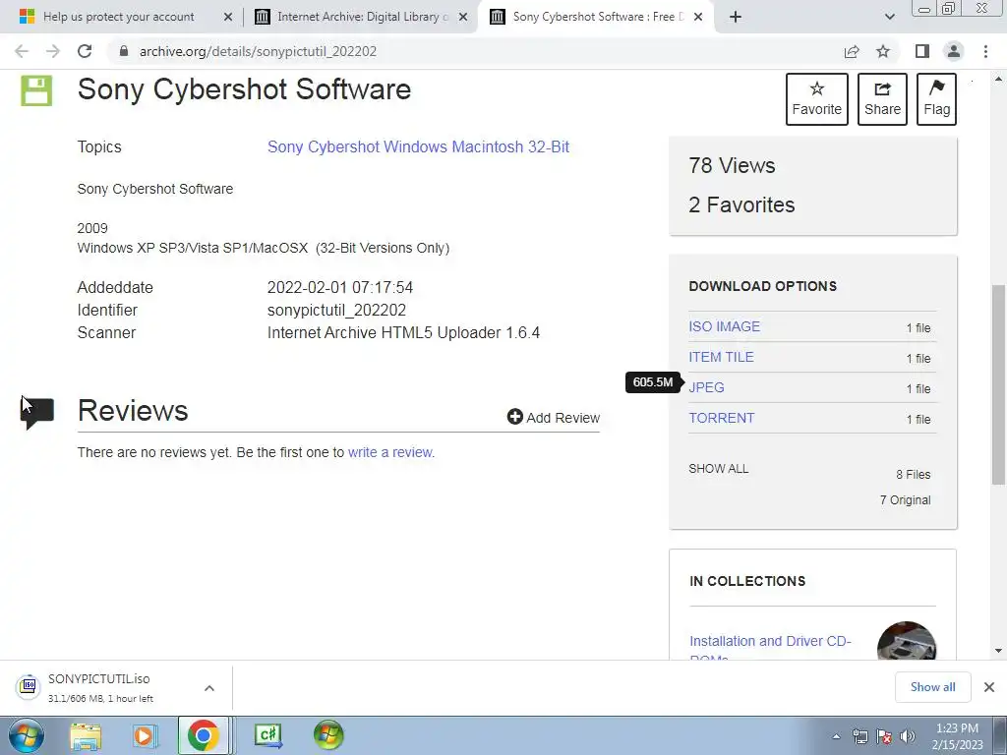
Task: Open the ITEM TILE download option
Action: (721, 357)
